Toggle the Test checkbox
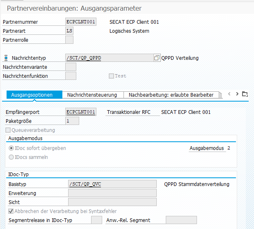Image resolution: width=254 pixels, height=229 pixels. pos(111,76)
